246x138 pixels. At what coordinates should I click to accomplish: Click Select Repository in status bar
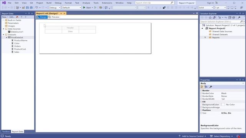tap(221, 136)
